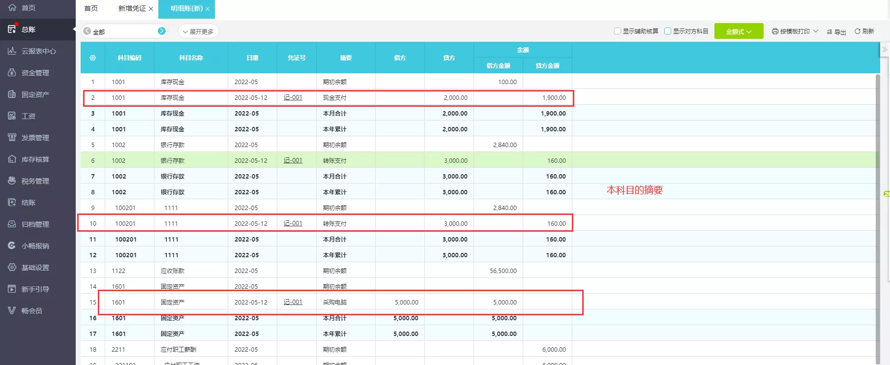
Task: Open voucher 记-001 in row 6 银行存款
Action: 293,160
